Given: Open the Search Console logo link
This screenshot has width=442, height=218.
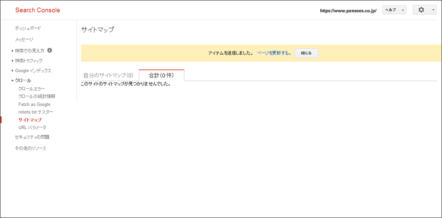Looking at the screenshot, I should coord(38,10).
